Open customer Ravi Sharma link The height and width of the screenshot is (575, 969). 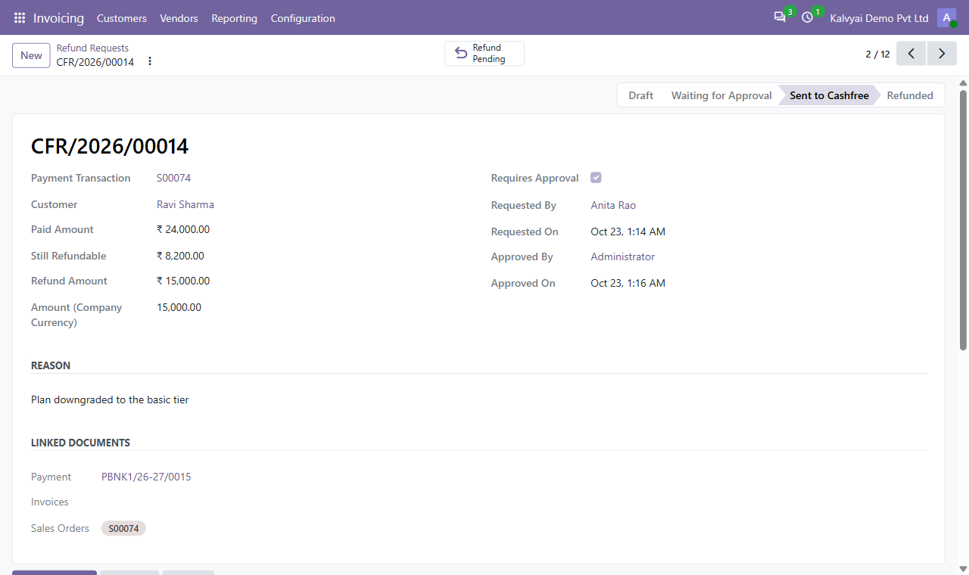coord(185,204)
